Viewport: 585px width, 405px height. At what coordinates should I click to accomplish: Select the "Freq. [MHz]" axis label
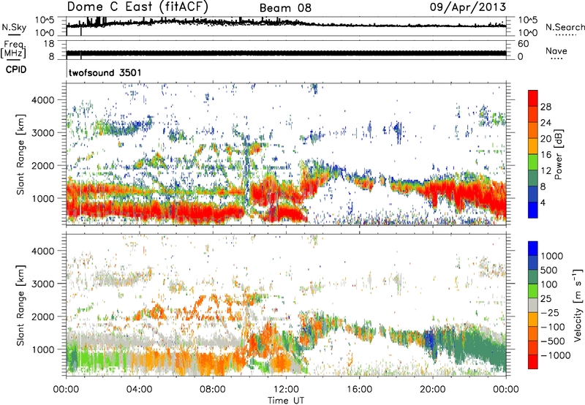13,50
